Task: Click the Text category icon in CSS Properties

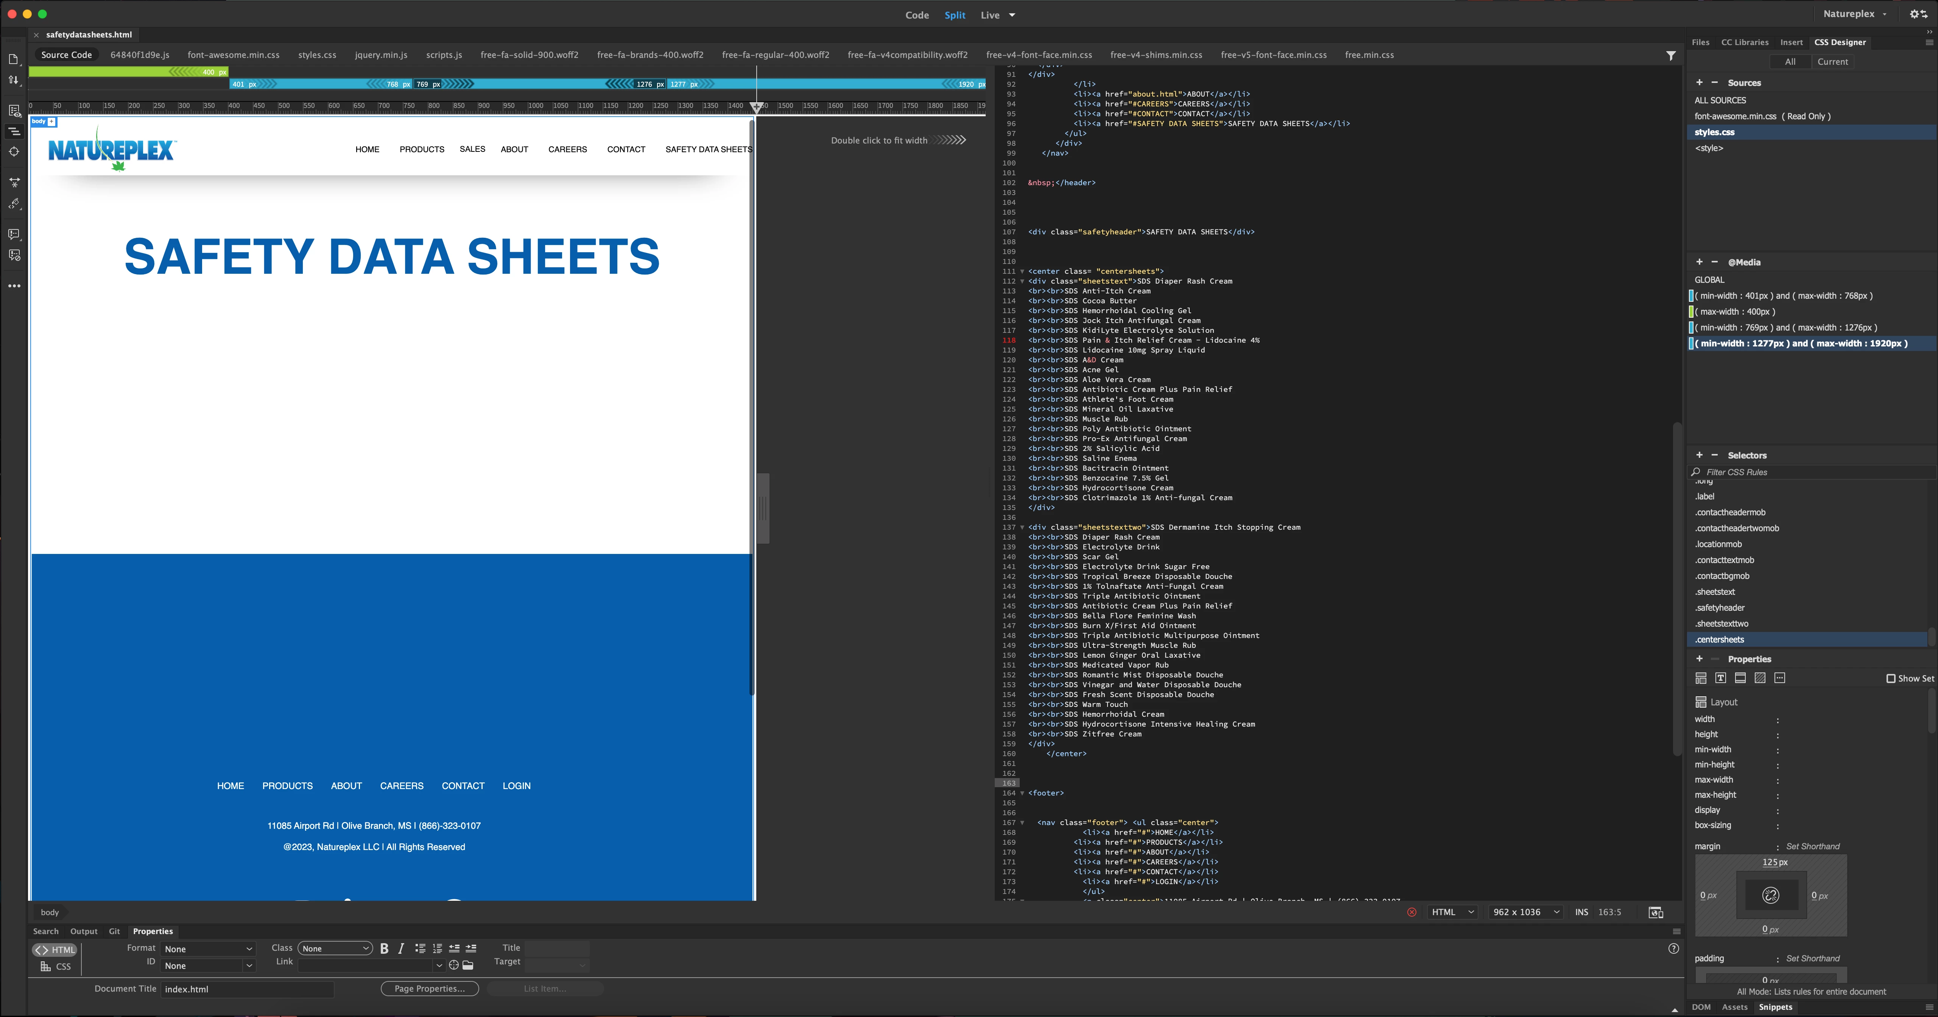Action: [1721, 678]
